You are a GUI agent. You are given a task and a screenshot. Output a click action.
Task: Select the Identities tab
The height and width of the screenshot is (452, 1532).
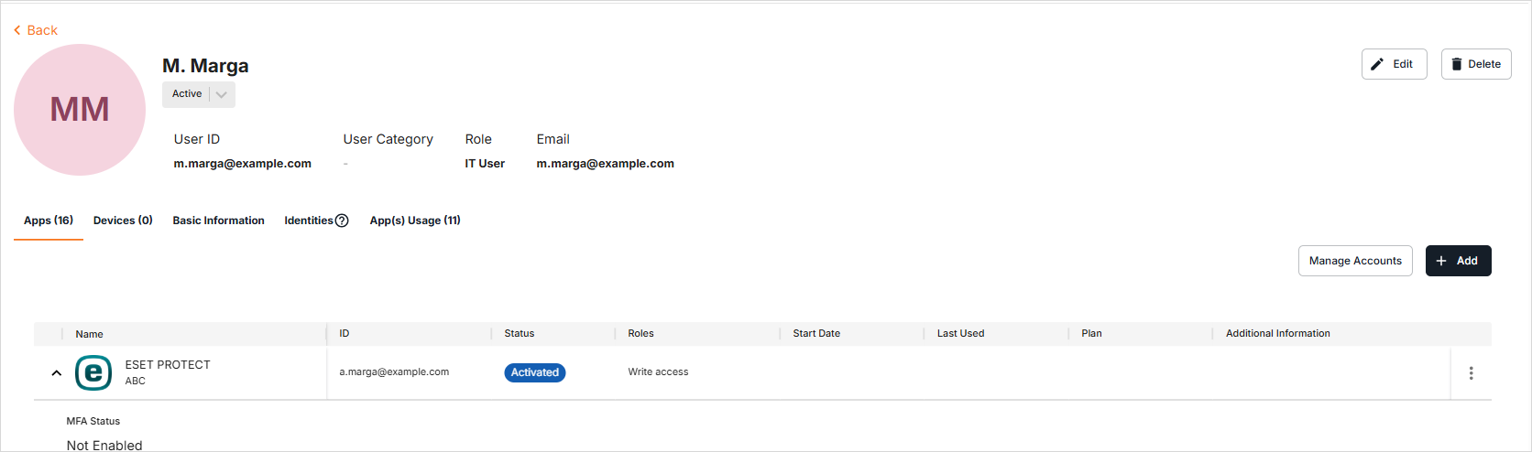tap(308, 221)
